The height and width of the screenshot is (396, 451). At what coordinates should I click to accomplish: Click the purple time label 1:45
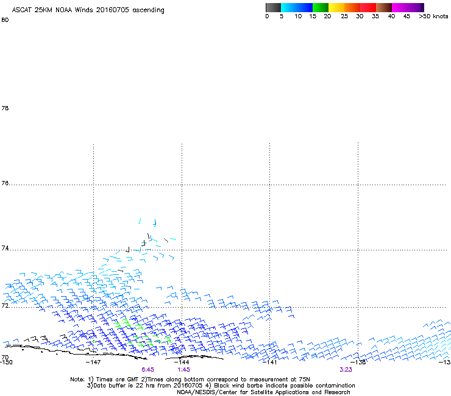(183, 370)
